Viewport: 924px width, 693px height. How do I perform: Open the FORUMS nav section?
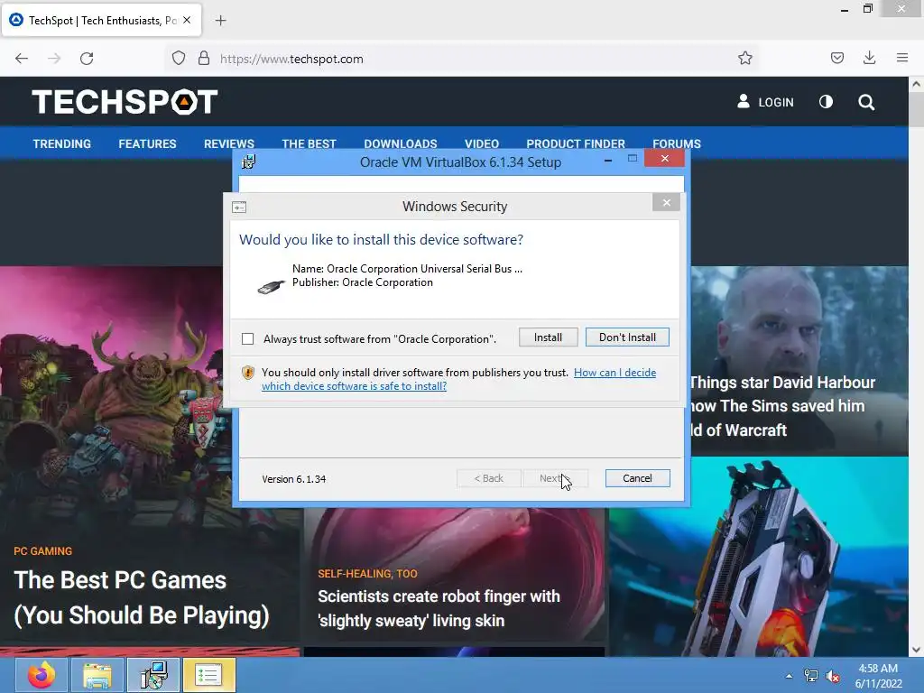point(677,143)
